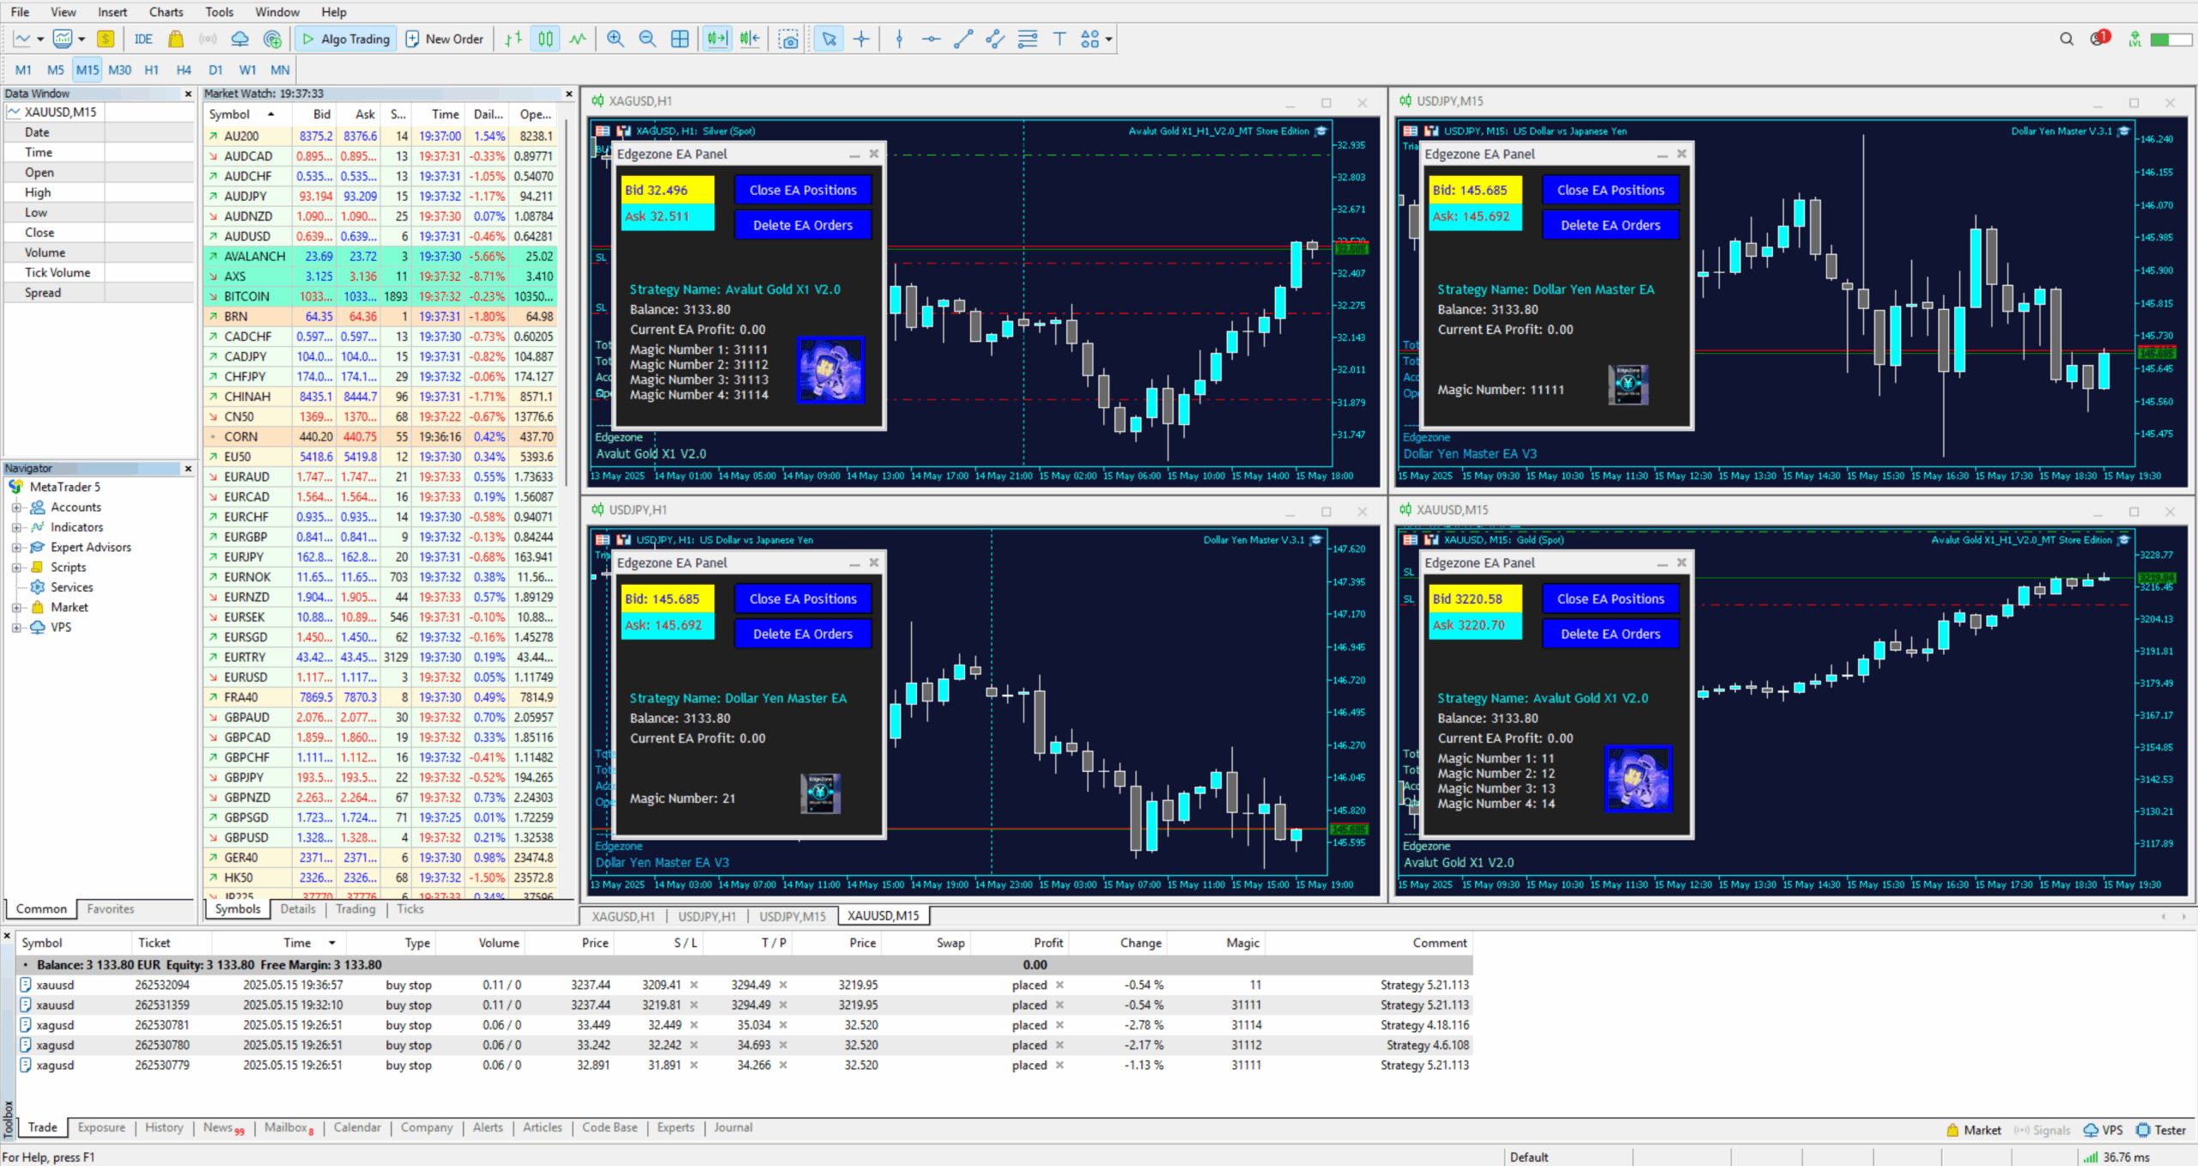Select the MN timeframe
This screenshot has width=2198, height=1166.
(280, 70)
